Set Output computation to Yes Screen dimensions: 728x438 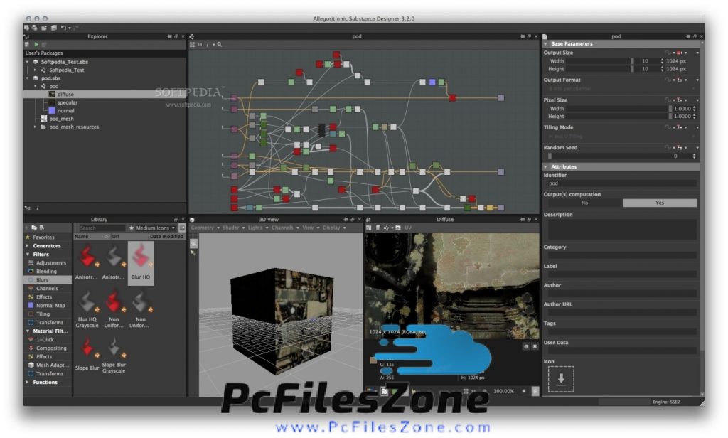pos(659,203)
